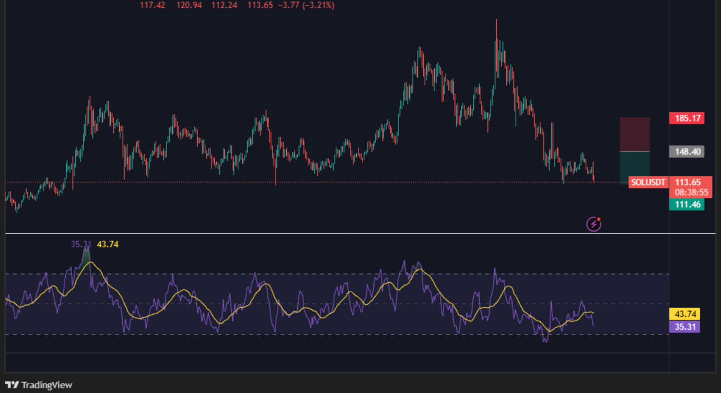The image size is (721, 393).
Task: Click the open value 117.42 in the header
Action: pos(153,5)
